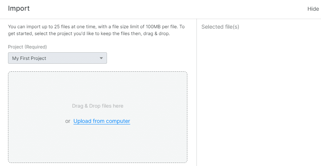Hide the Import panel
The width and height of the screenshot is (321, 166).
pyautogui.click(x=313, y=9)
